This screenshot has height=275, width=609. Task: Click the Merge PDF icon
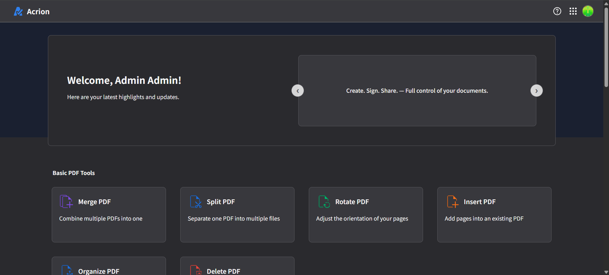66,202
